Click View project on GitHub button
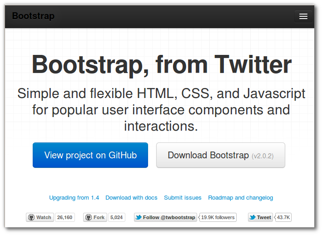The width and height of the screenshot is (322, 235). 90,155
